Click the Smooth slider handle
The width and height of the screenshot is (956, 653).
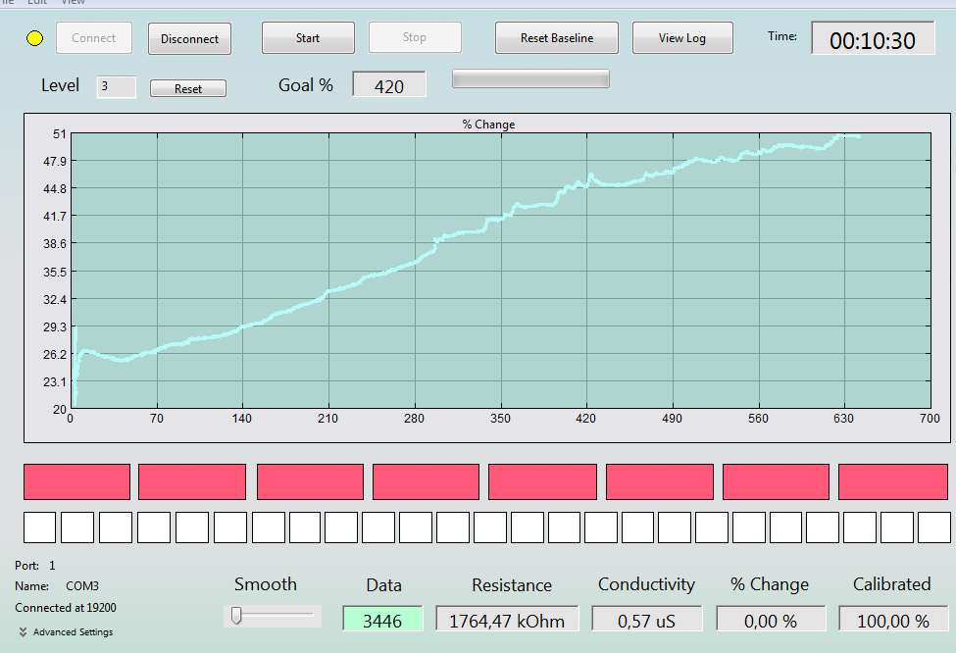point(236,615)
